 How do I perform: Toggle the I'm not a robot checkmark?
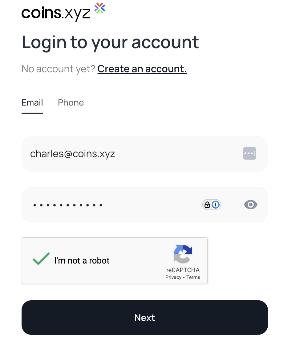[x=41, y=259]
